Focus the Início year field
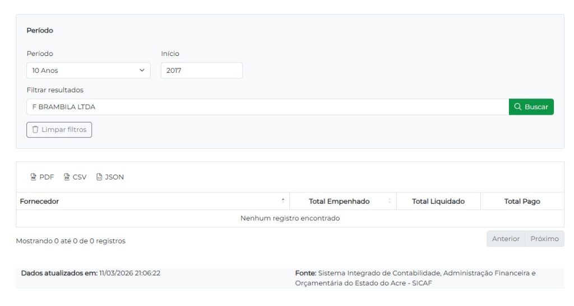Viewport: 574px width, 306px height. [x=201, y=70]
